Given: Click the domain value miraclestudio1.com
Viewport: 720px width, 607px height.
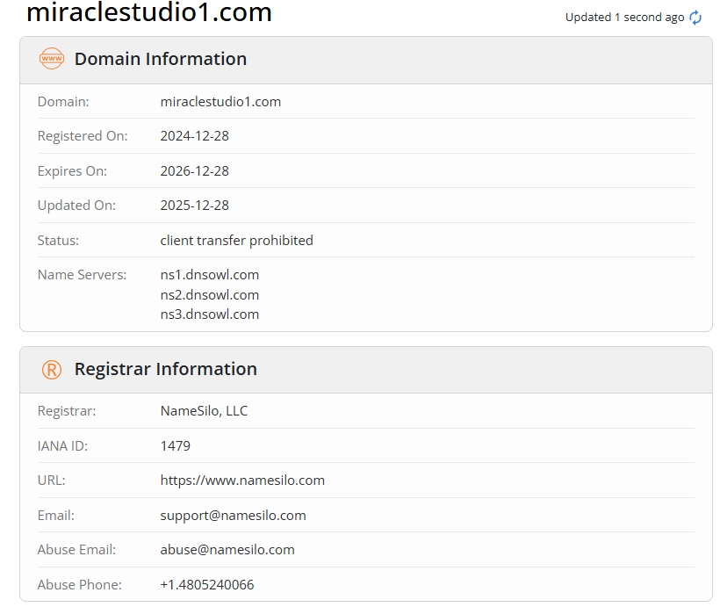Looking at the screenshot, I should (220, 102).
